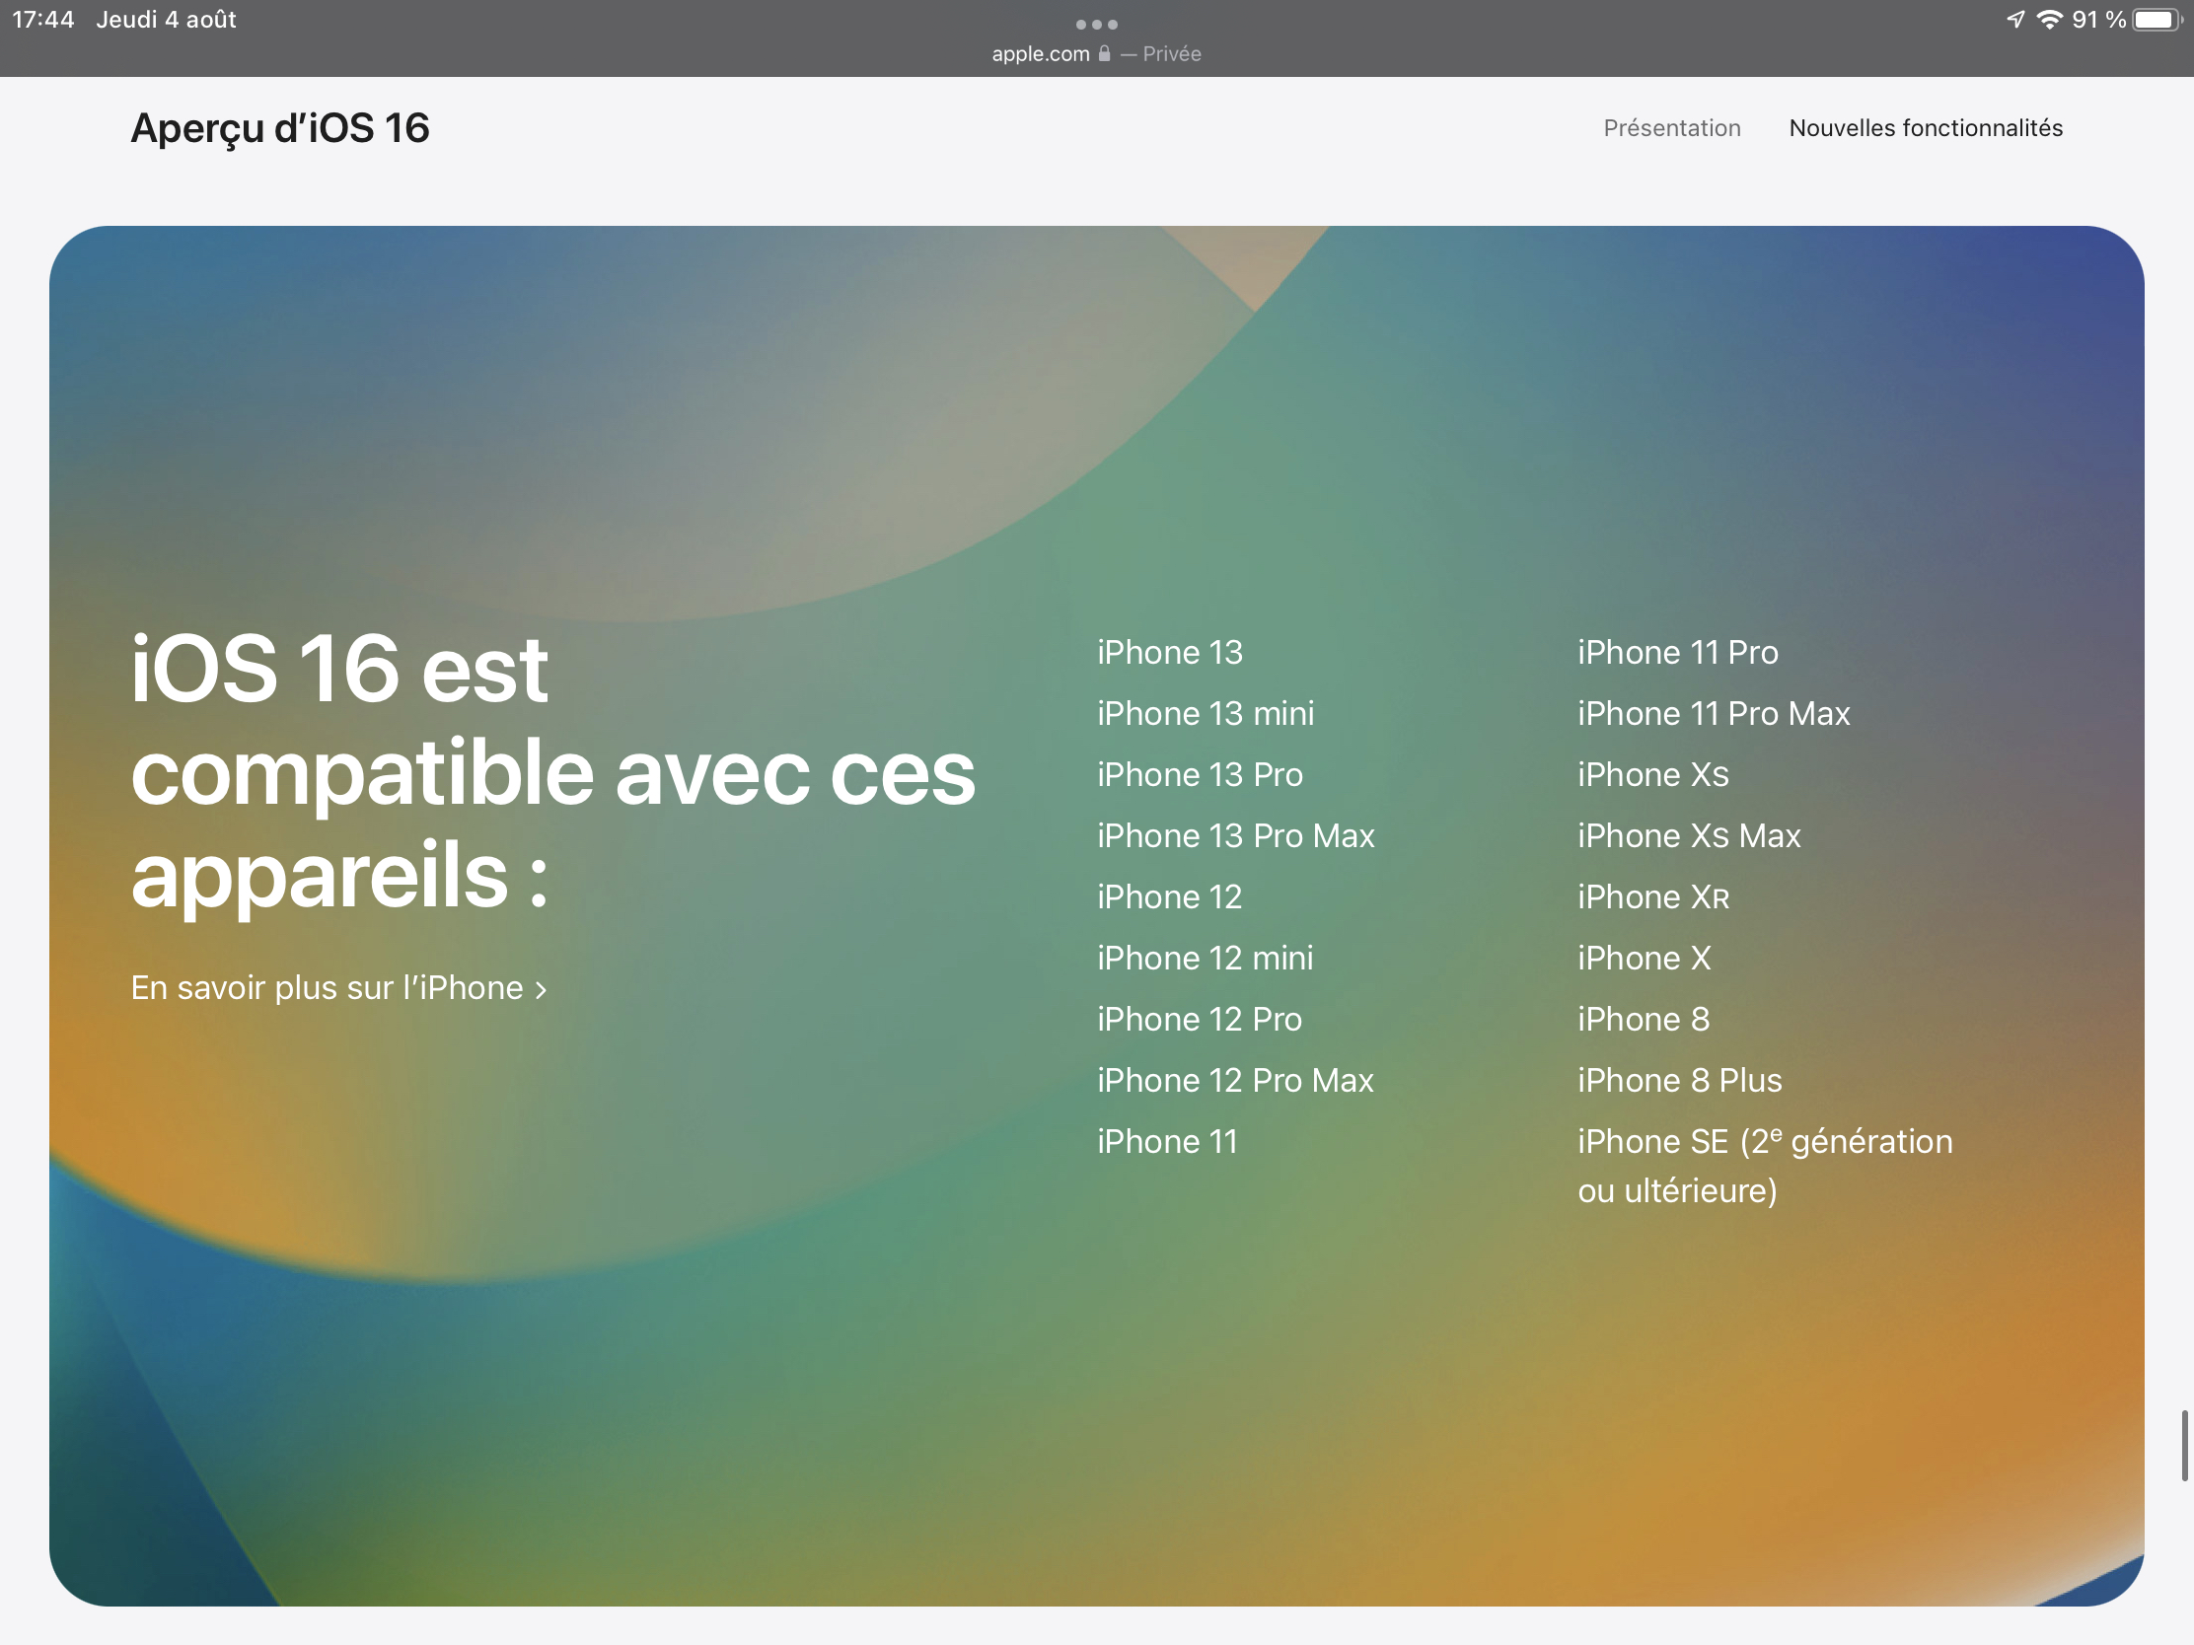This screenshot has height=1645, width=2194.
Task: Click the Aperçu d'iOS 16 title
Action: point(280,128)
